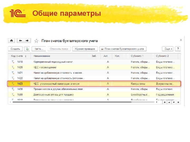Navigate forward with the right arrow
Screen dimensions: 190x142
tap(27, 40)
